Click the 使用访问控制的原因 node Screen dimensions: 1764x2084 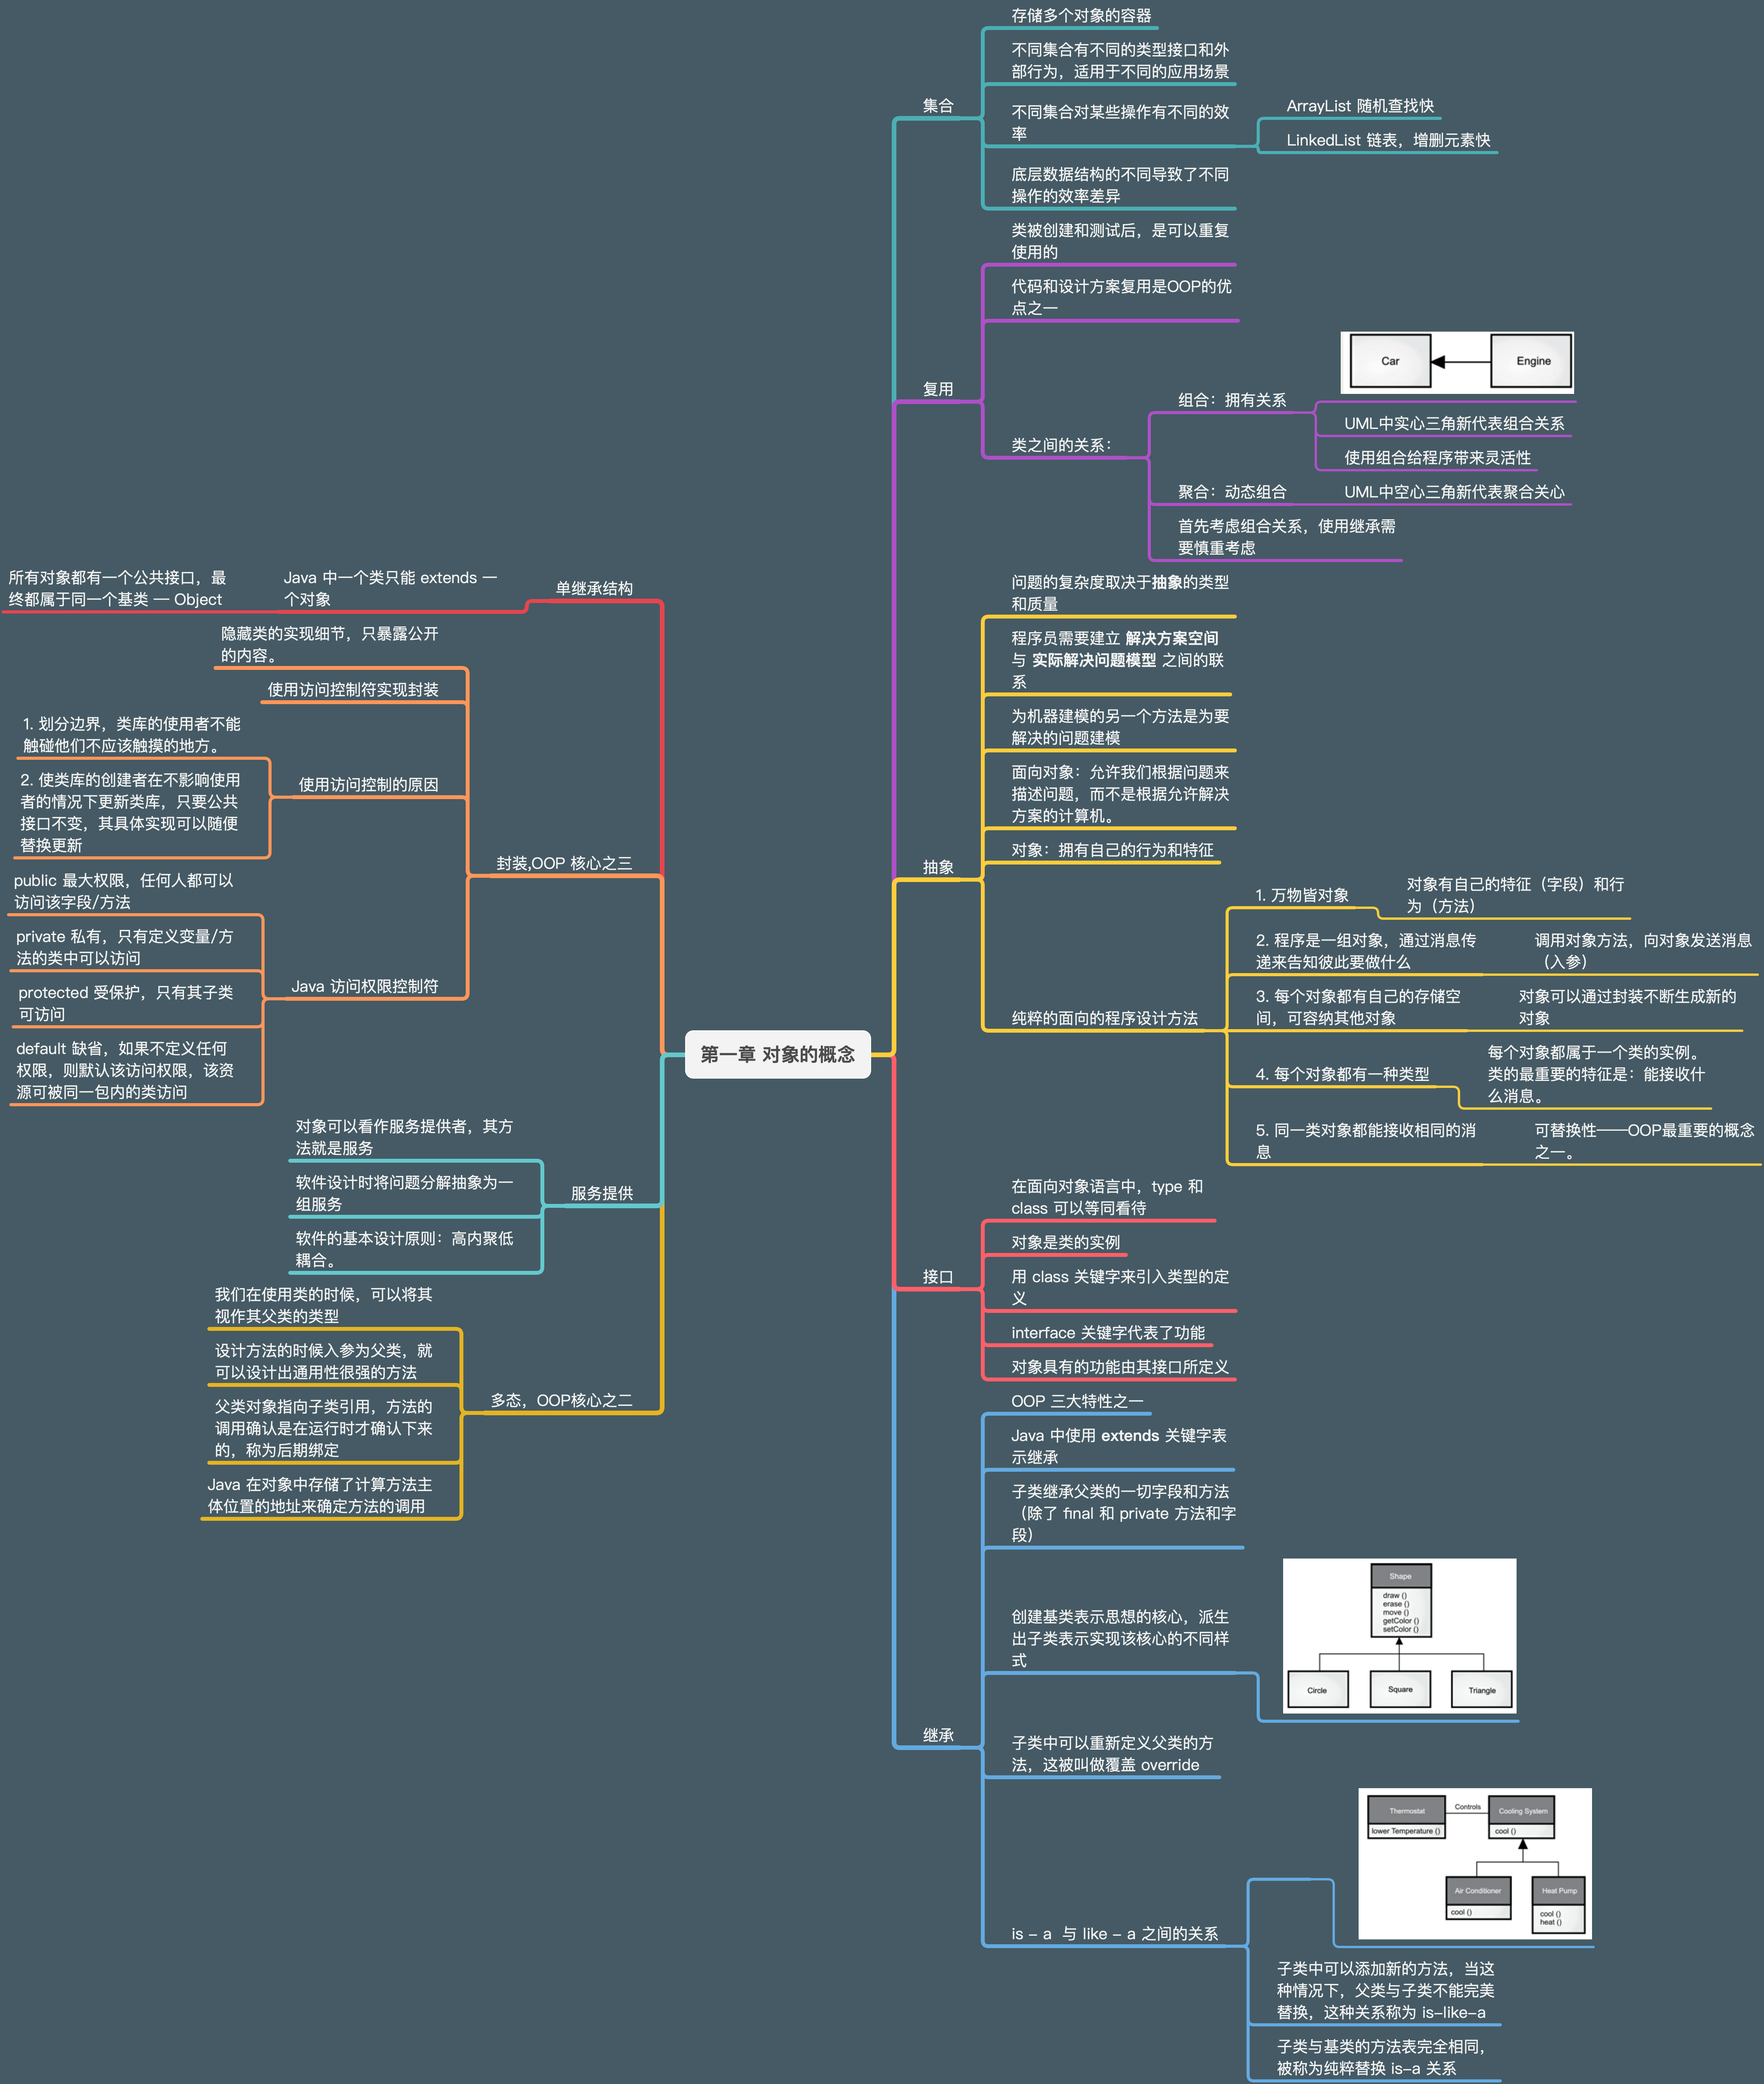click(368, 784)
